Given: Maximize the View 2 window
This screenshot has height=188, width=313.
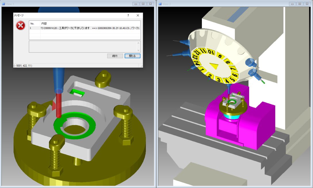Looking at the screenshot, I should pos(300,4).
